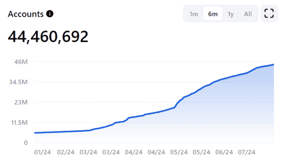The width and height of the screenshot is (283, 164).
Task: Click the first 05/24 x-axis date label
Action: [179, 152]
